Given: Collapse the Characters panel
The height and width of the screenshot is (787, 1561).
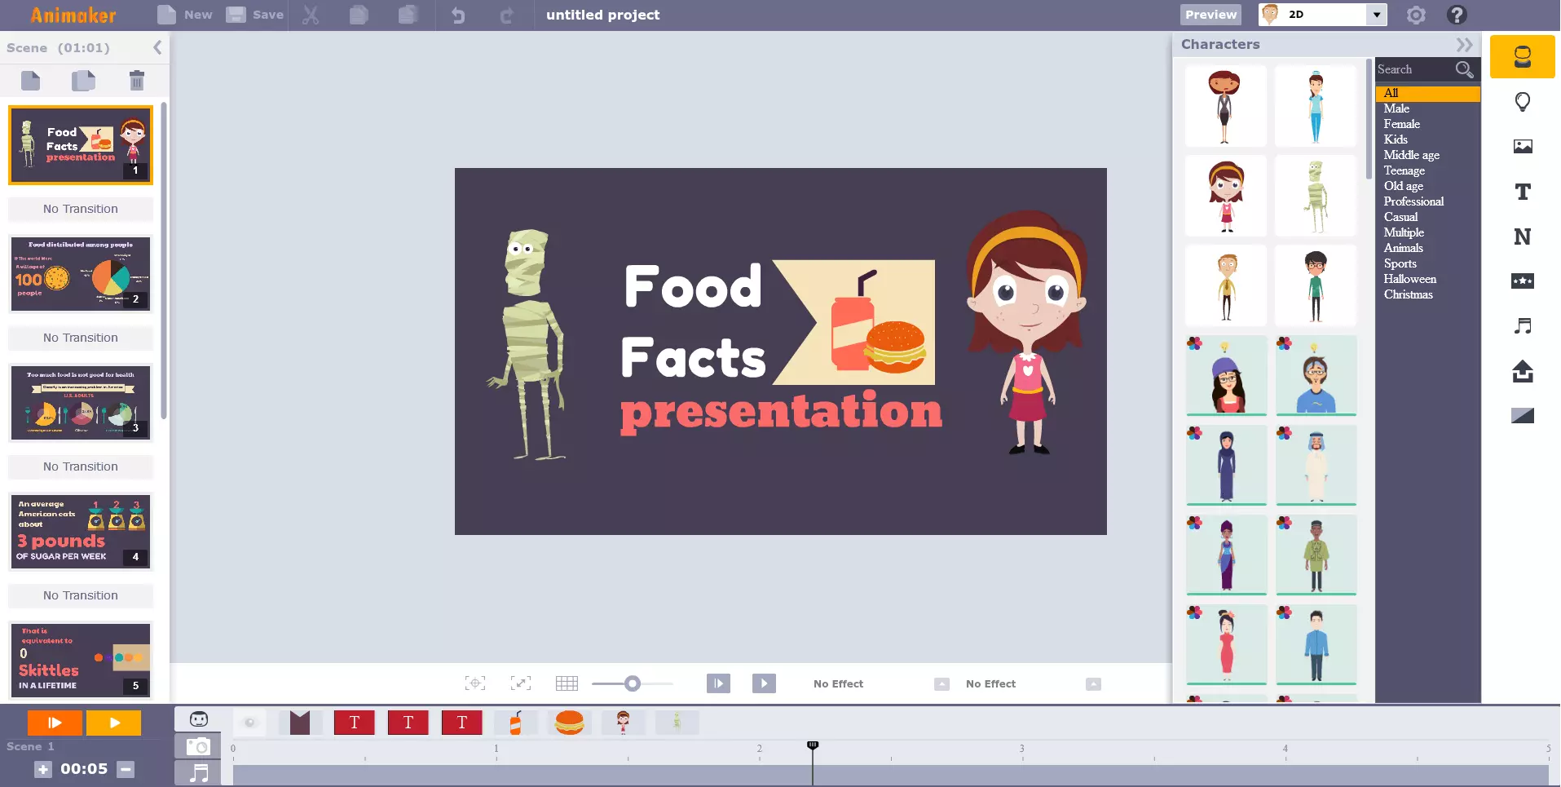Looking at the screenshot, I should 1464,45.
